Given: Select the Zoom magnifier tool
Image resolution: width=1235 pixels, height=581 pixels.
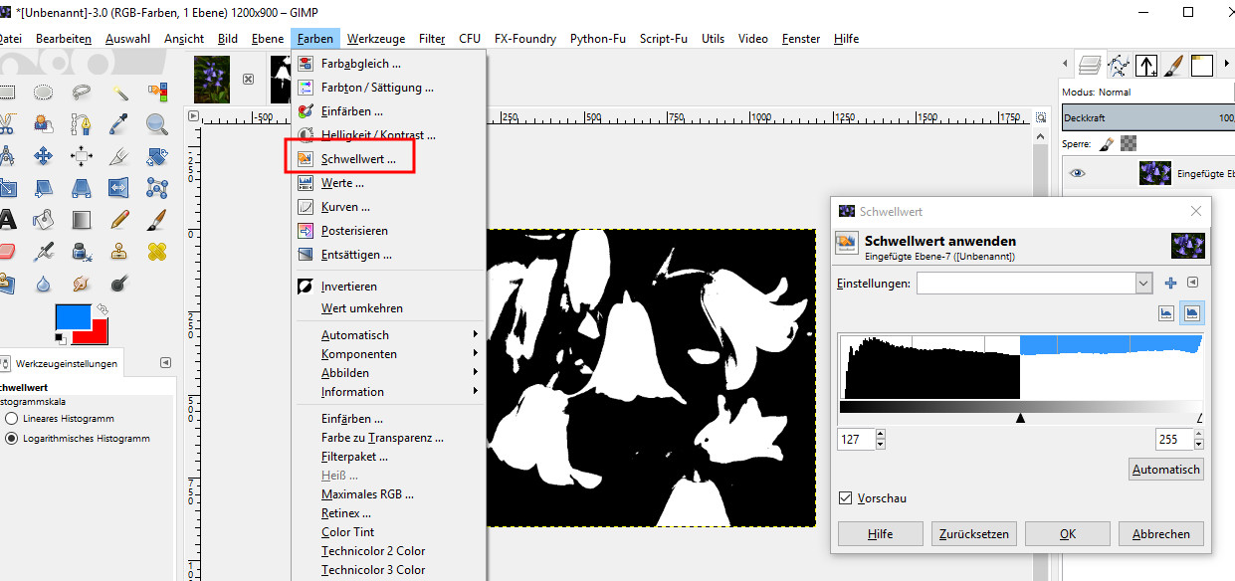Looking at the screenshot, I should click(x=157, y=124).
